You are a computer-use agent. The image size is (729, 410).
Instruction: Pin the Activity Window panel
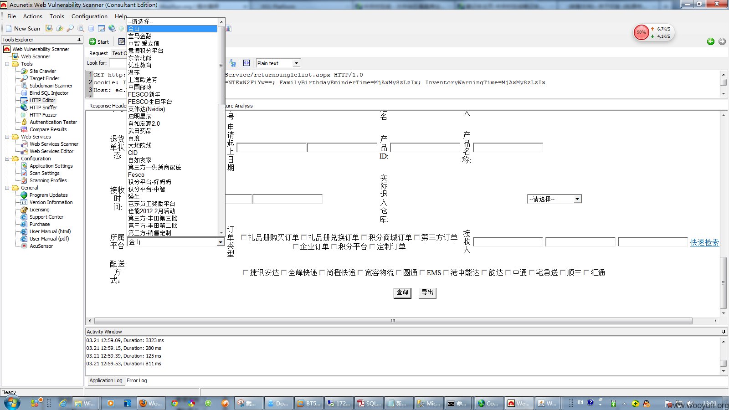(724, 332)
